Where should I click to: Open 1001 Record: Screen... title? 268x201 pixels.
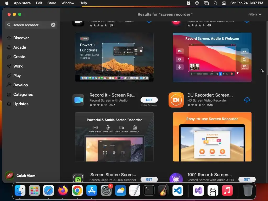[x=209, y=175]
